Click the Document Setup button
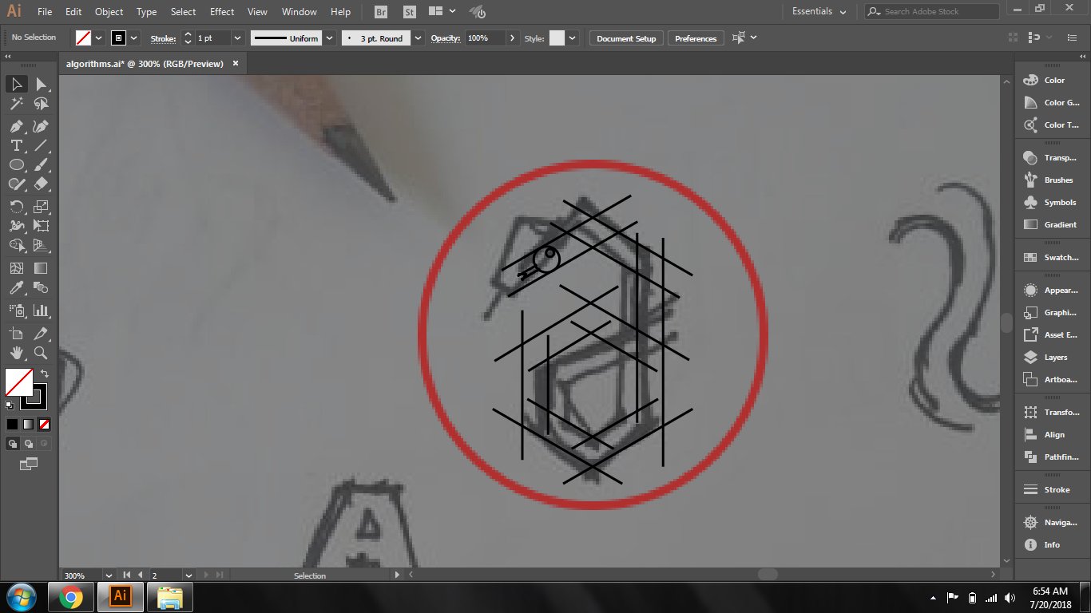Screen dimensions: 1091x613 tap(626, 38)
